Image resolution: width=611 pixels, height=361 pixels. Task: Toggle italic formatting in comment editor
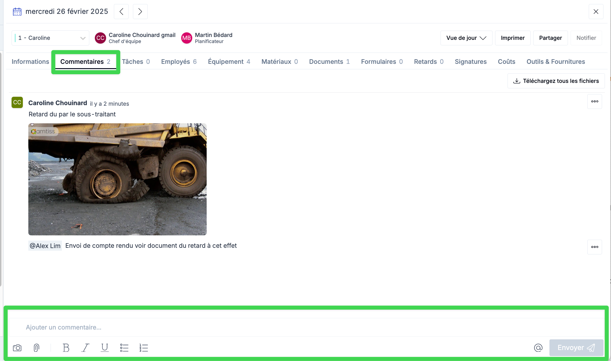coord(85,348)
